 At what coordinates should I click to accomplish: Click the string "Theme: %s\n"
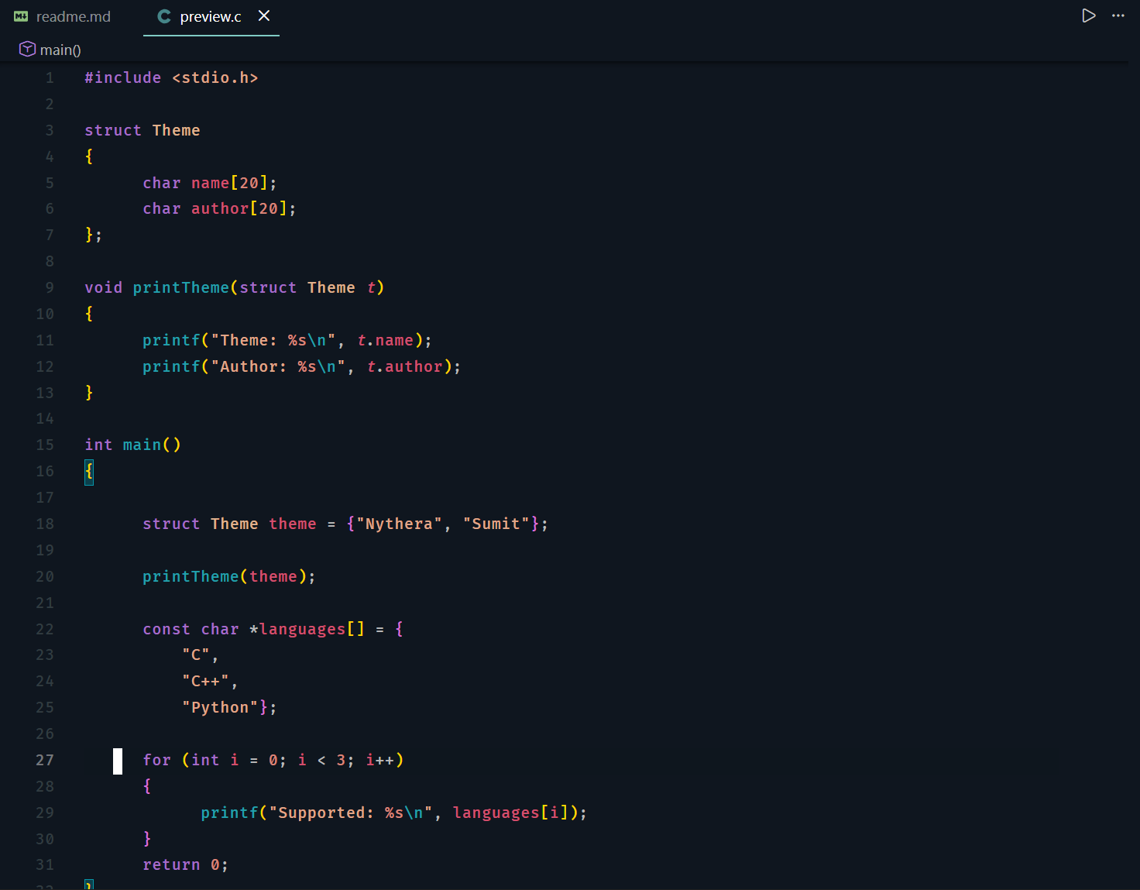click(273, 340)
